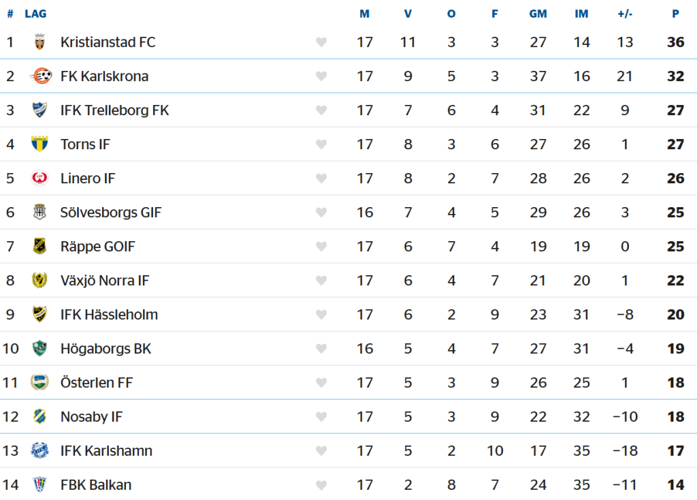
Task: Click the Räppe GOIF club crest
Action: pos(39,247)
